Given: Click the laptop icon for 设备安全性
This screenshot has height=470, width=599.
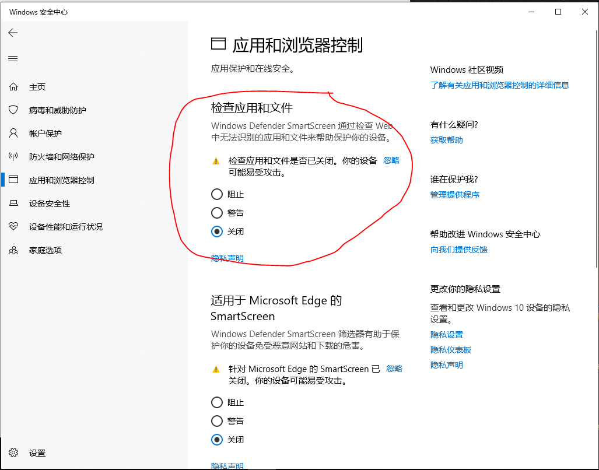Looking at the screenshot, I should [x=13, y=203].
